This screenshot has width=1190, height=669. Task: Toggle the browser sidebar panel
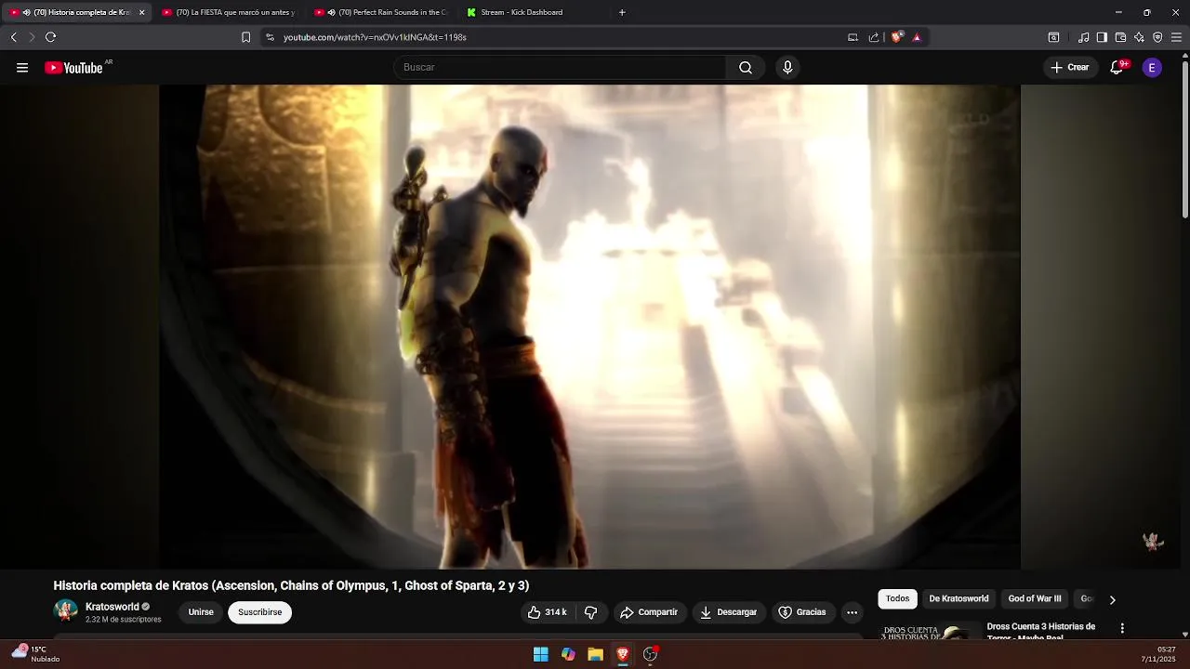(1102, 37)
